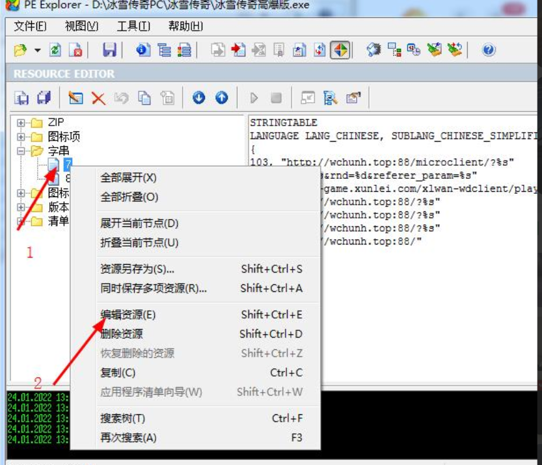Click the STRINGTABLE text in preview pane
This screenshot has width=542, height=465.
283,122
